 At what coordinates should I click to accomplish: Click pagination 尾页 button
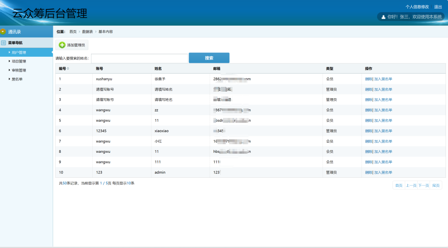(436, 186)
